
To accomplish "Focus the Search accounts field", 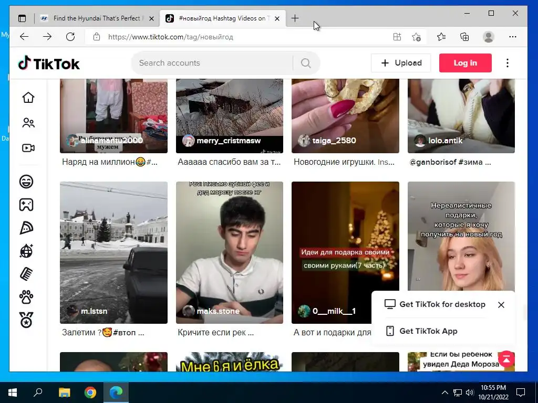I will pos(213,63).
